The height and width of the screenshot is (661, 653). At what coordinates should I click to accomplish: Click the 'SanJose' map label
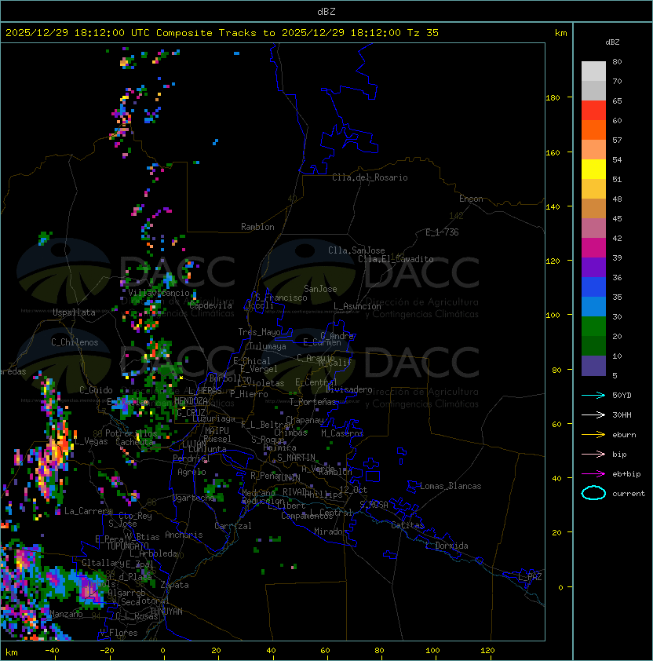click(320, 289)
